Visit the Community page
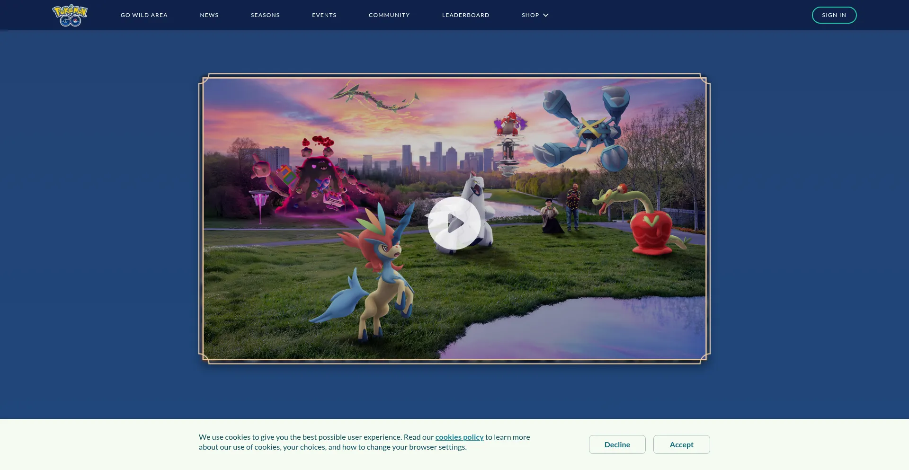Viewport: 909px width, 470px height. click(x=389, y=15)
